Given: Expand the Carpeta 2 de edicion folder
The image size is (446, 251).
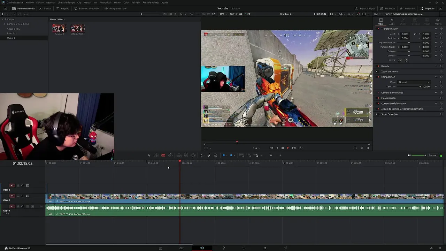Looking at the screenshot, I should point(5,24).
